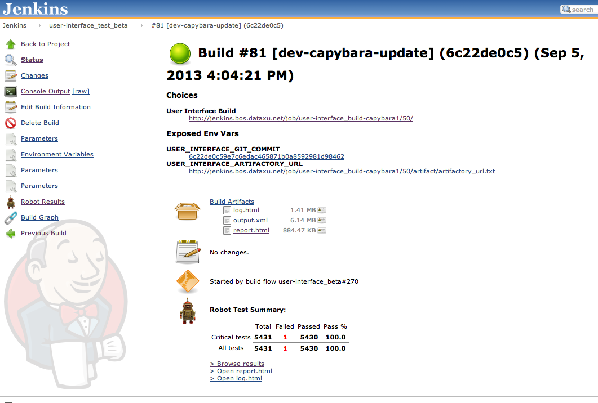Select Edit Build Information in sidebar
Image resolution: width=598 pixels, height=403 pixels.
[55, 107]
